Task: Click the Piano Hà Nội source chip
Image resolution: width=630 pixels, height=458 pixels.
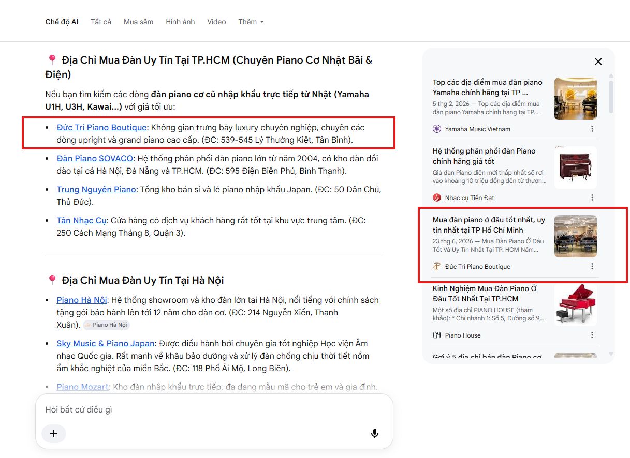Action: click(x=106, y=325)
